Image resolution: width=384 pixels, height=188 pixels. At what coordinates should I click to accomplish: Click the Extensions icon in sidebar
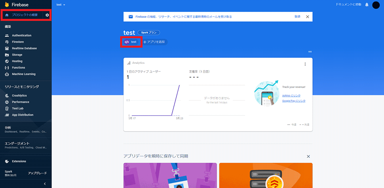[7, 161]
